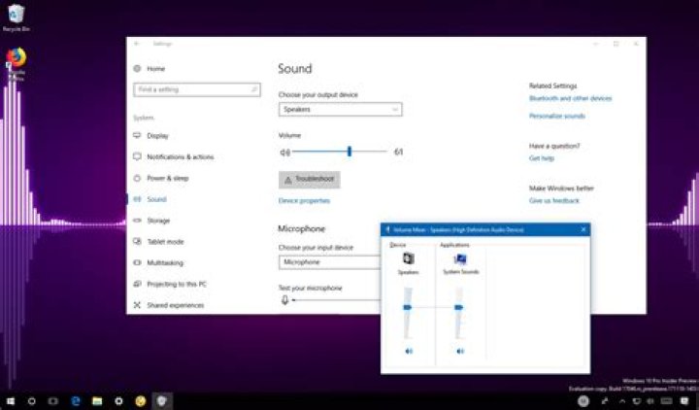The image size is (699, 410).
Task: Click the Find a setting search box
Action: (x=196, y=89)
